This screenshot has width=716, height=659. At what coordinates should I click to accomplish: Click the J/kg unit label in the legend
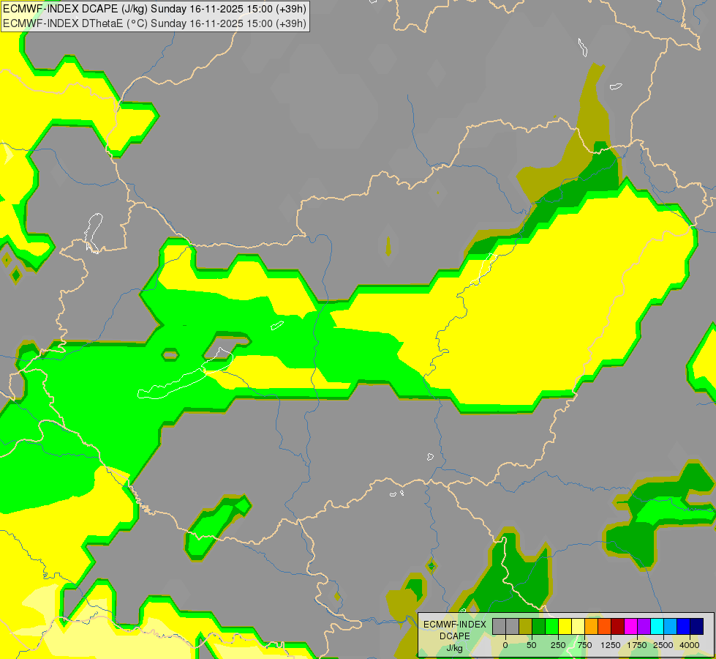(x=455, y=649)
